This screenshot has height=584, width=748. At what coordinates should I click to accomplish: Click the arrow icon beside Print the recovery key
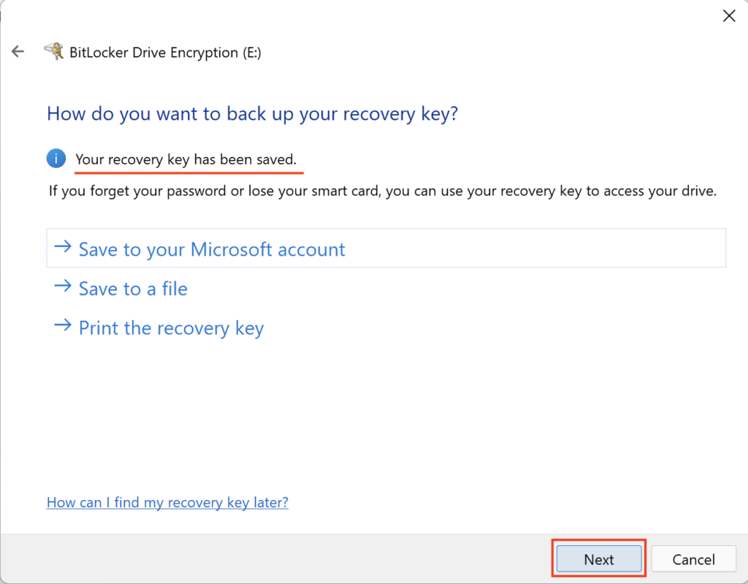click(64, 327)
